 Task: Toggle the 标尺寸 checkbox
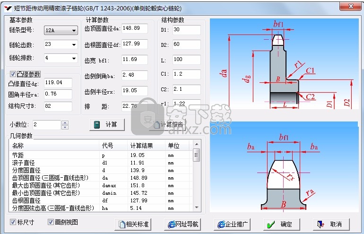[x=13, y=222]
